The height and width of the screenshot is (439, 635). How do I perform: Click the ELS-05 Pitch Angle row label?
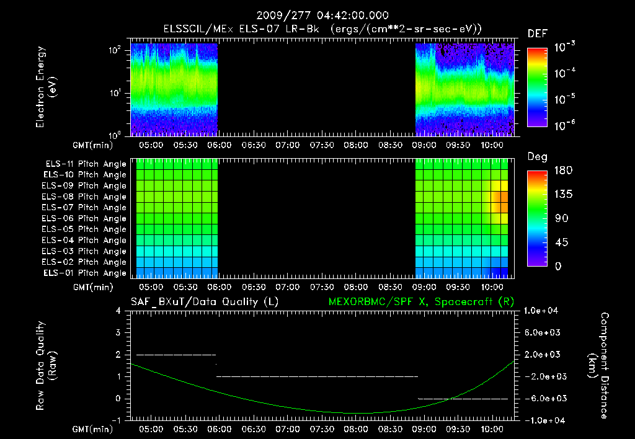[x=84, y=229]
